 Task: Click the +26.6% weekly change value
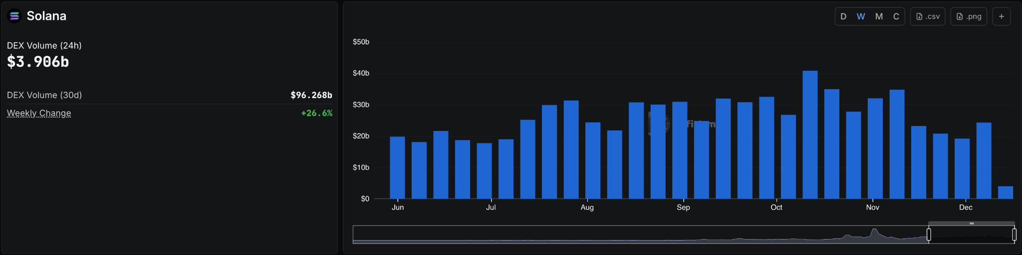(x=317, y=113)
